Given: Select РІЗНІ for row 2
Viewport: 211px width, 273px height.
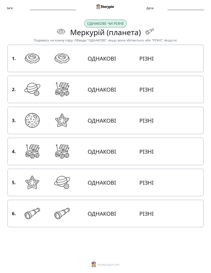Looking at the screenshot, I should [x=146, y=90].
